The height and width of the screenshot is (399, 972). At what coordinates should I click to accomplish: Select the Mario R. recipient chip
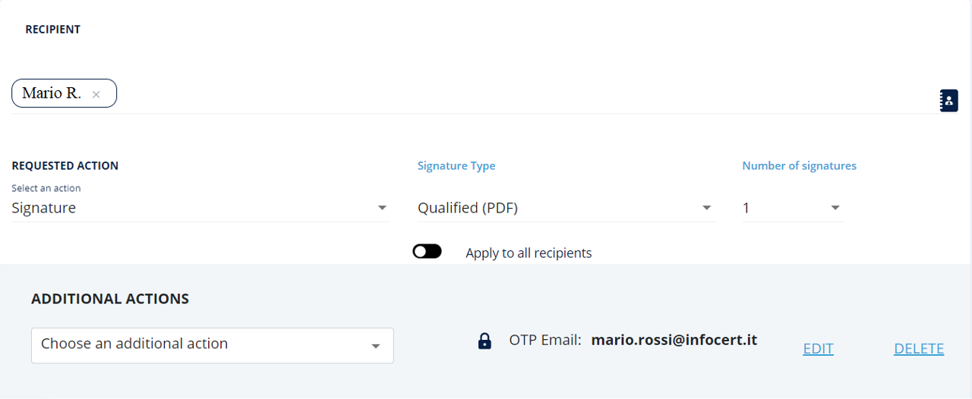(52, 93)
